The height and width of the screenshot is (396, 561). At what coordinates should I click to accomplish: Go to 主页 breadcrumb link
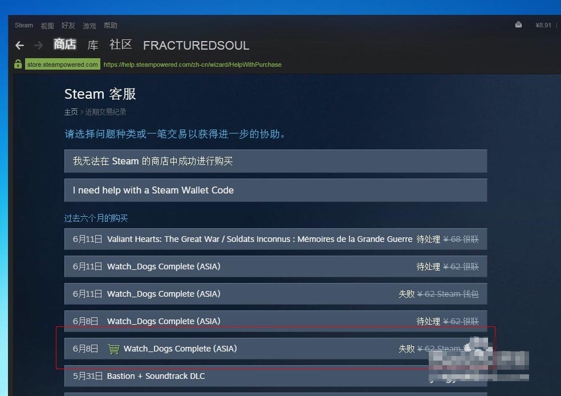click(x=71, y=112)
